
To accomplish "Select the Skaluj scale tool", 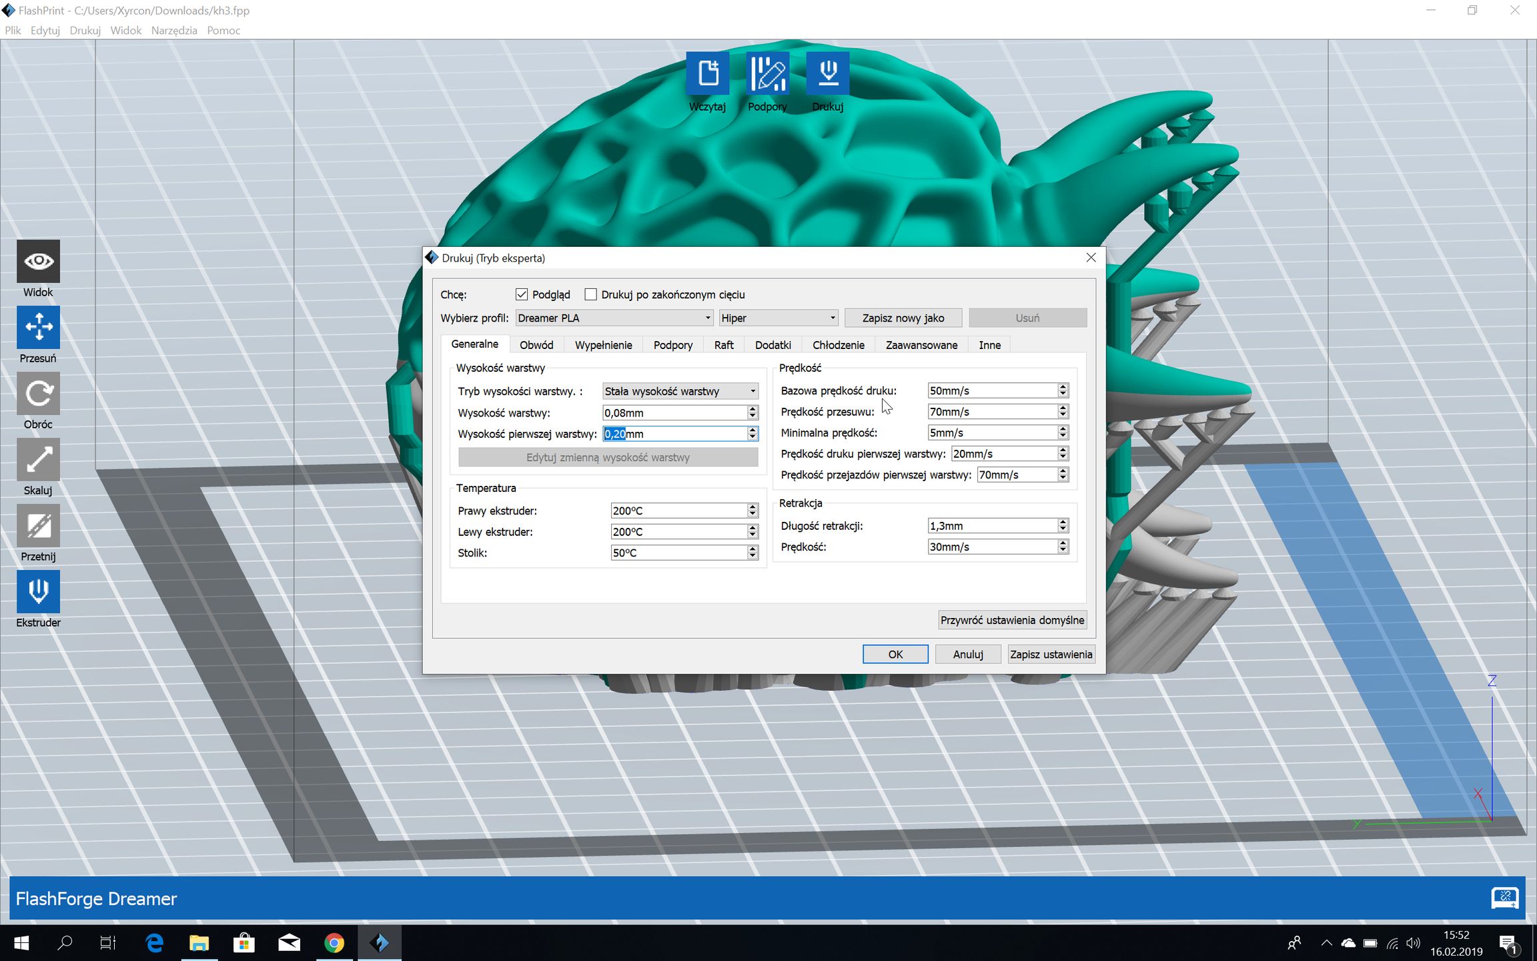I will (x=38, y=459).
